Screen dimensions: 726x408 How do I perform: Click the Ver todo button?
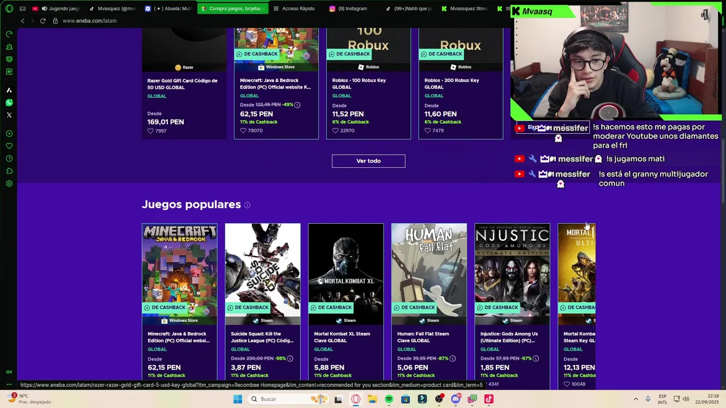point(369,161)
